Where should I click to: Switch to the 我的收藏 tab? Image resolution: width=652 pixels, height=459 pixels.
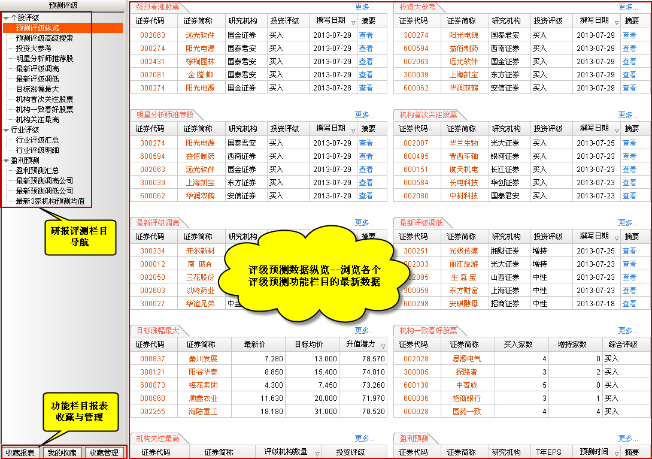62,452
